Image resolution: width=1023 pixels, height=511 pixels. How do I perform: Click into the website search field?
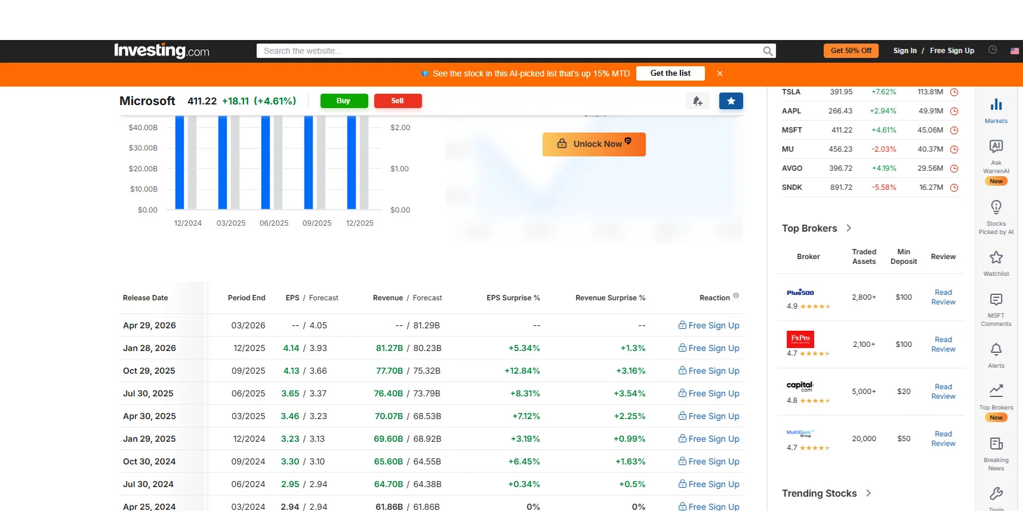coord(510,51)
